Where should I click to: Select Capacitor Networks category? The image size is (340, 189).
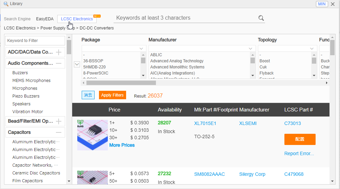(x=35, y=165)
